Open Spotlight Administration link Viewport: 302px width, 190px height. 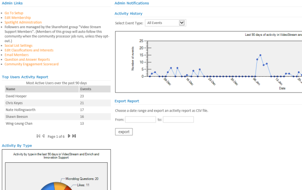(x=23, y=22)
